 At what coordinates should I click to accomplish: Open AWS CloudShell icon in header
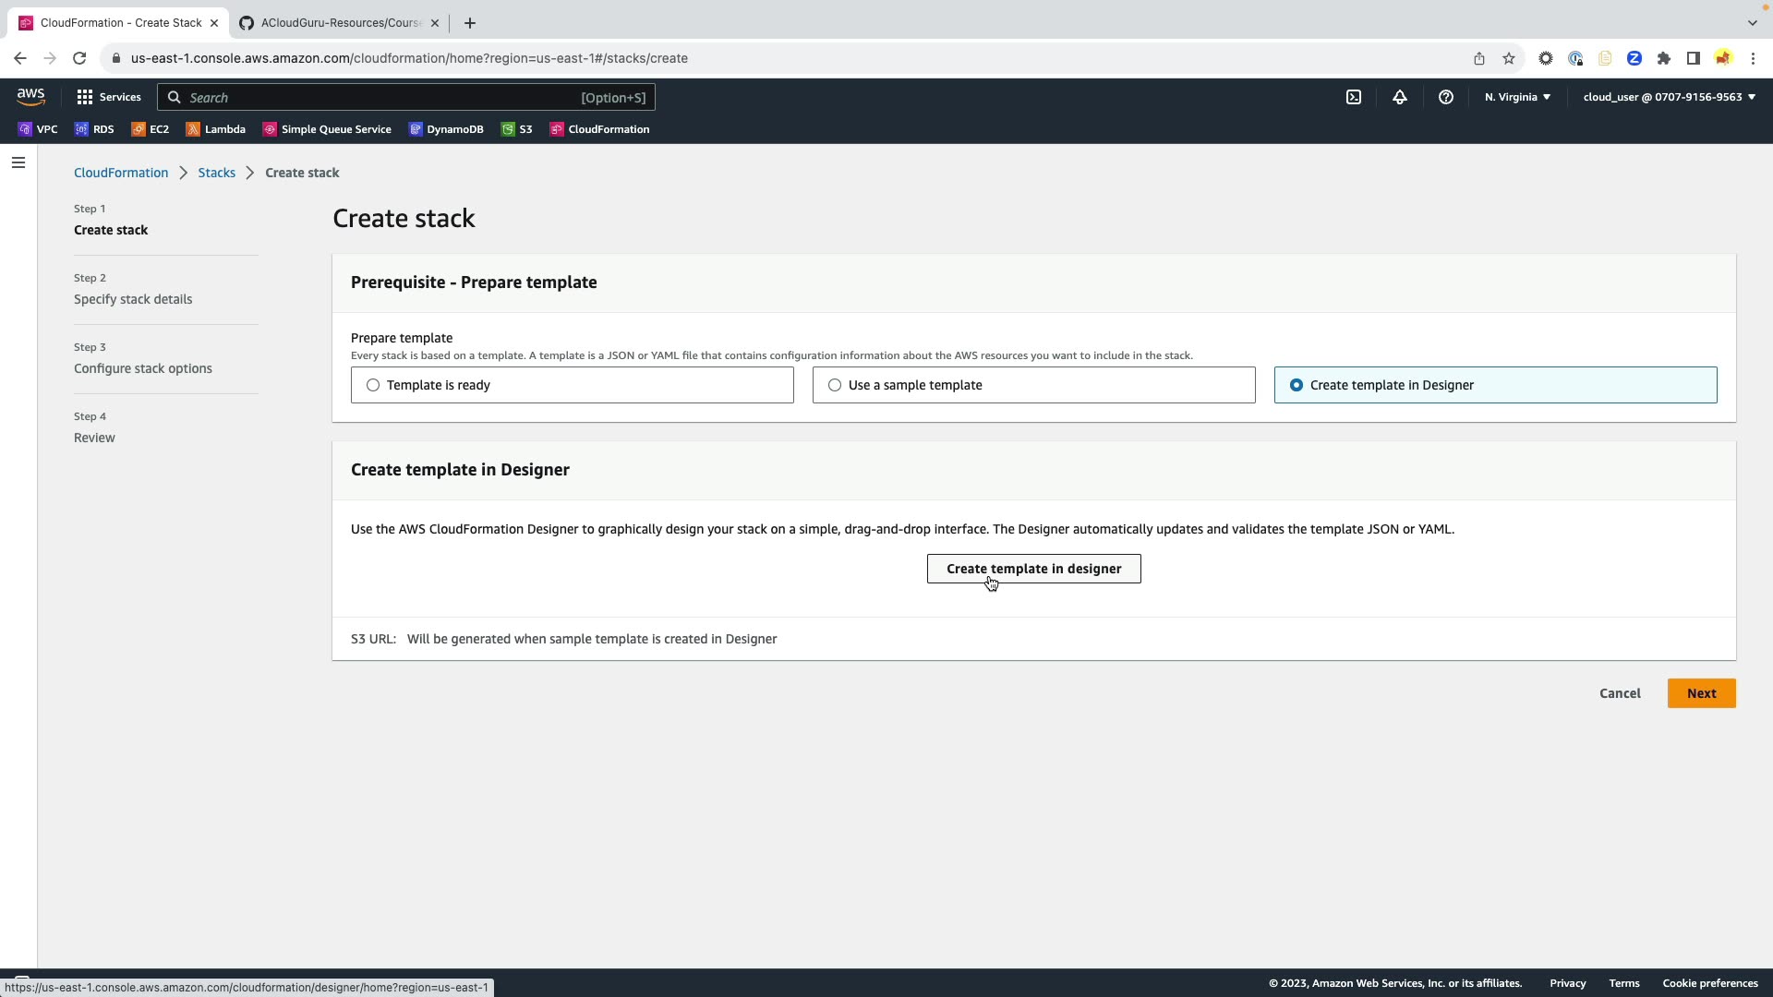tap(1353, 97)
